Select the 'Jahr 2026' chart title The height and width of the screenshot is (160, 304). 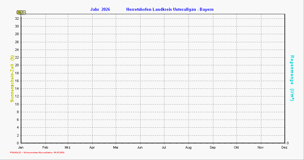point(100,9)
